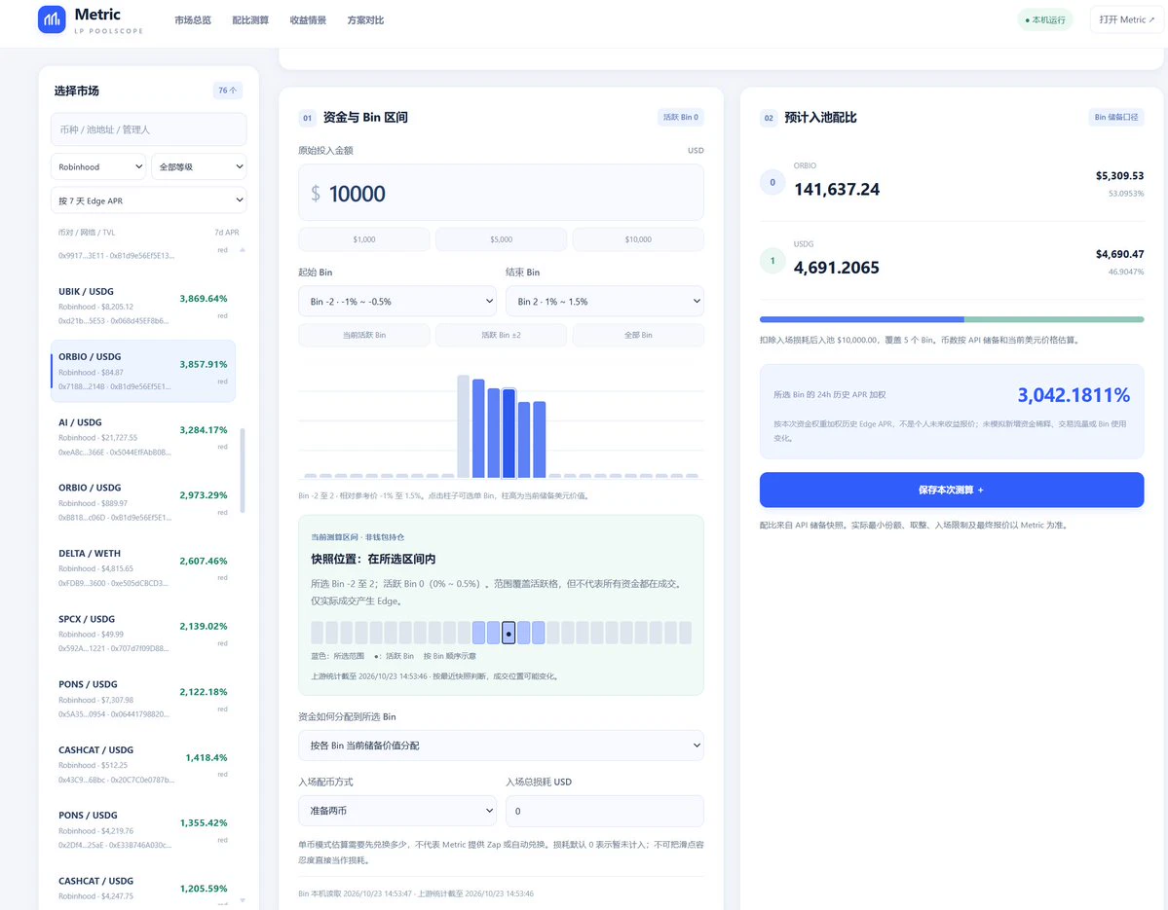Click the 入场总损耗 USD input field
1168x910 pixels.
605,811
